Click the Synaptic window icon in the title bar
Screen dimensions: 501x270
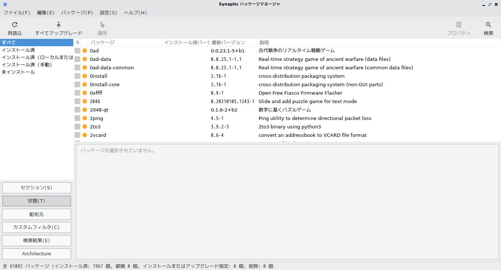(x=5, y=4)
